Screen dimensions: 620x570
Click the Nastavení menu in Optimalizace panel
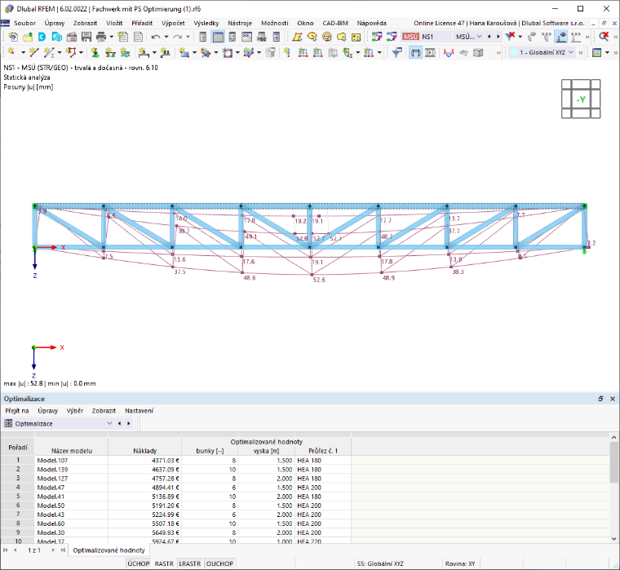(x=139, y=411)
